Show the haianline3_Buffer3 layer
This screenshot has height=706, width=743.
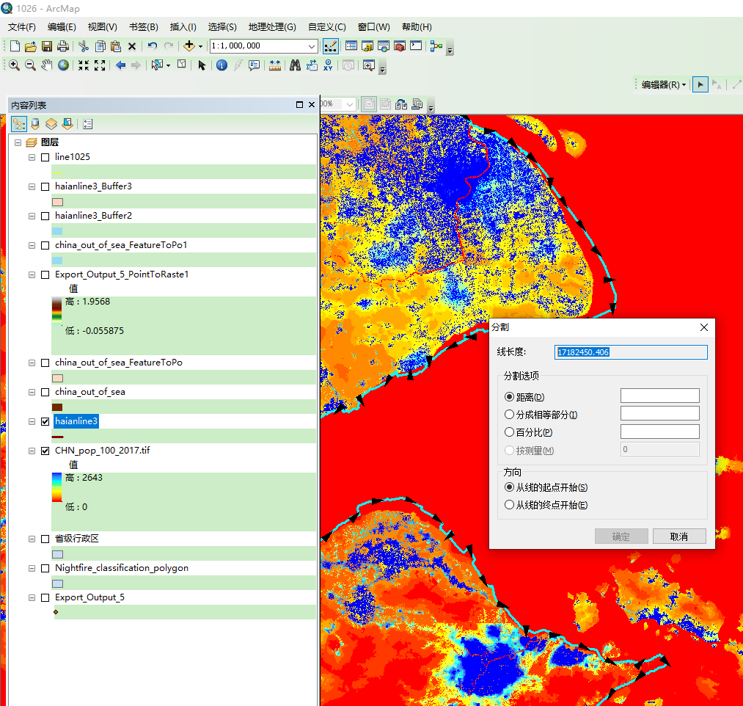point(45,187)
